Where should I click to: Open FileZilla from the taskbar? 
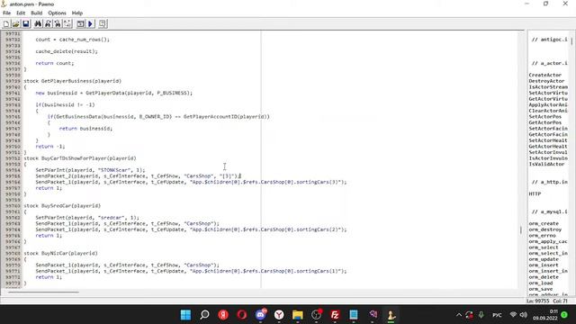tap(335, 315)
